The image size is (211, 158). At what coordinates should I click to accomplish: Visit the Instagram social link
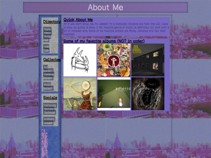click(50, 105)
